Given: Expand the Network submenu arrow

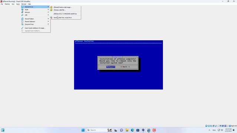Looking at the screenshot, I should pos(48,12).
